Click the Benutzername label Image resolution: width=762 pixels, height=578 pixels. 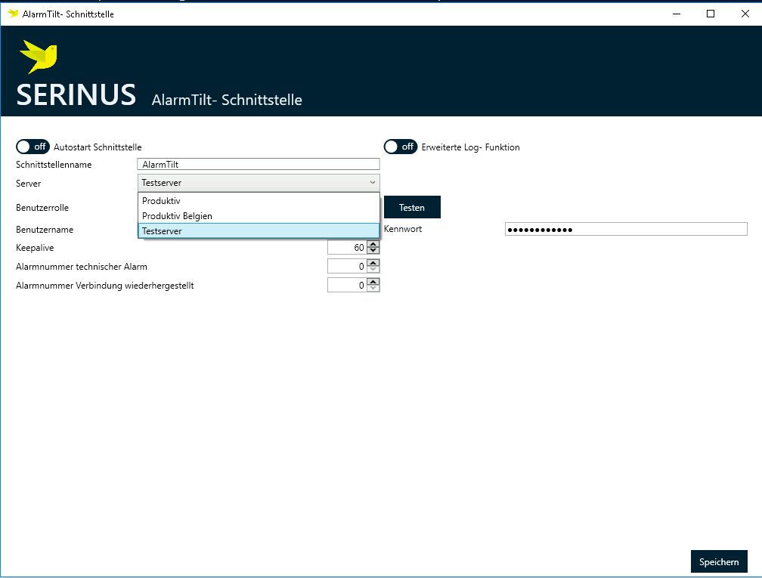[x=45, y=229]
